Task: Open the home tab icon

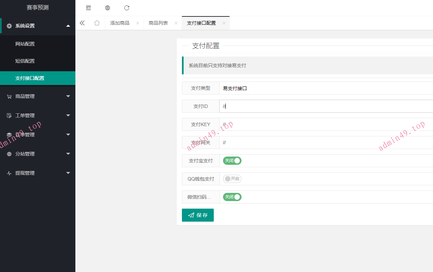Action: [x=97, y=23]
